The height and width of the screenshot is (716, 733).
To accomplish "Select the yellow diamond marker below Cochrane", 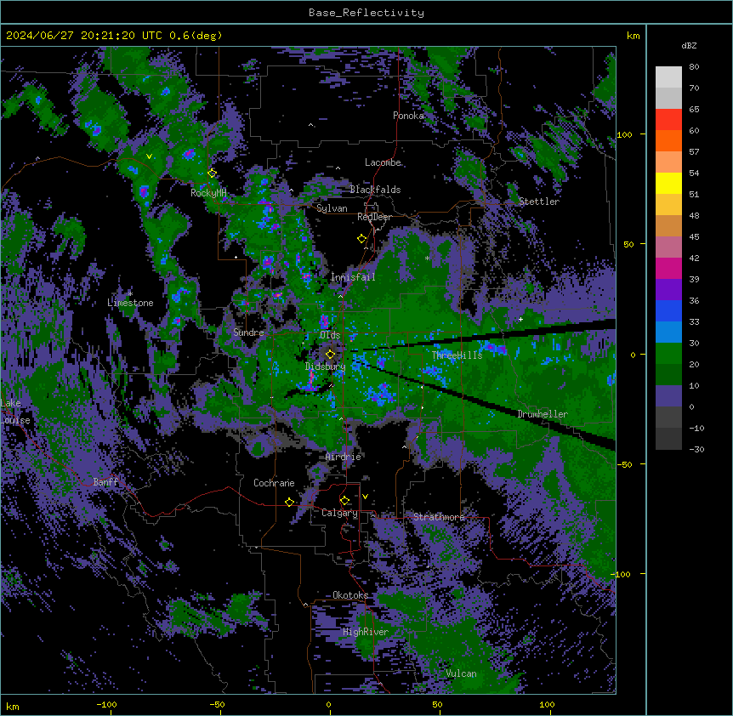I will point(289,502).
